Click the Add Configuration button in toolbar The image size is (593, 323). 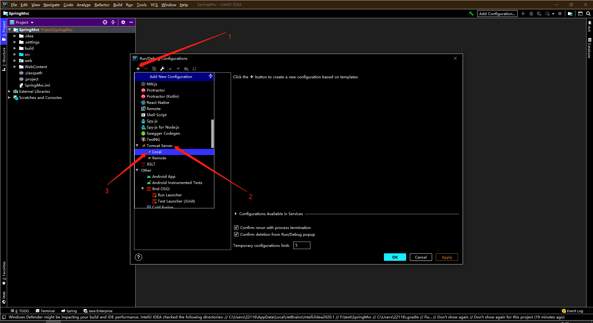tap(497, 14)
